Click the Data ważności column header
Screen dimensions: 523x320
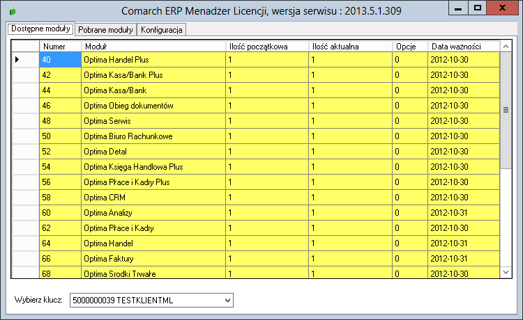464,46
